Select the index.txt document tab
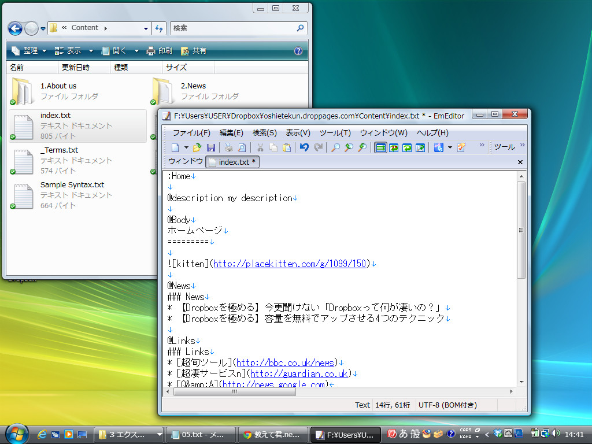The height and width of the screenshot is (444, 592). click(232, 162)
